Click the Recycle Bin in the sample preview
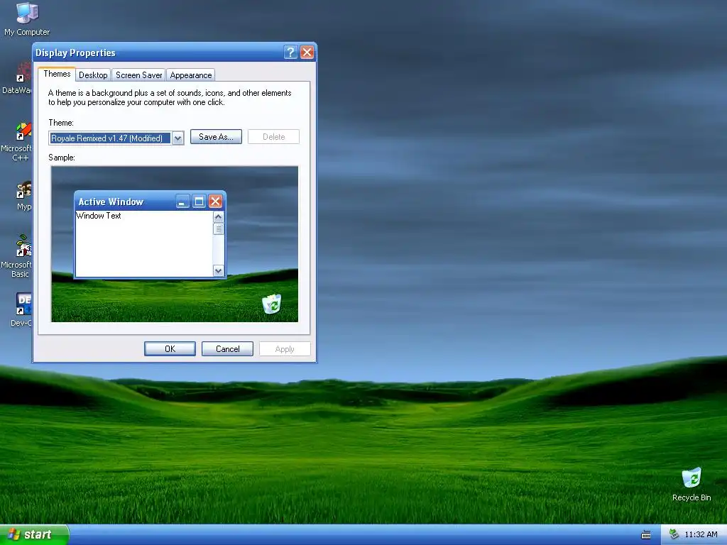 point(272,304)
